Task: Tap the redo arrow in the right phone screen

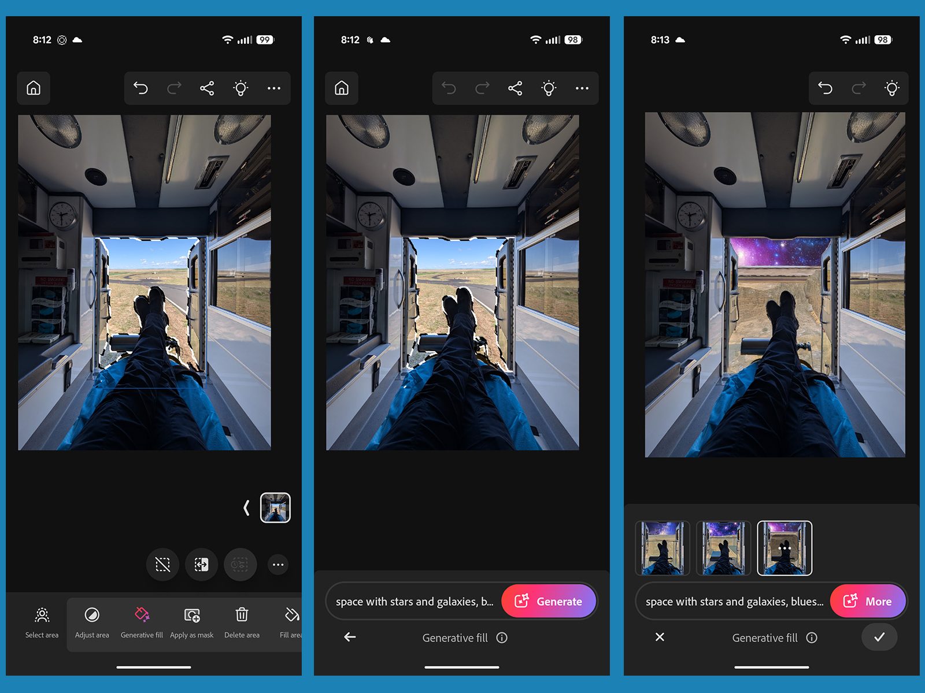Action: click(859, 88)
